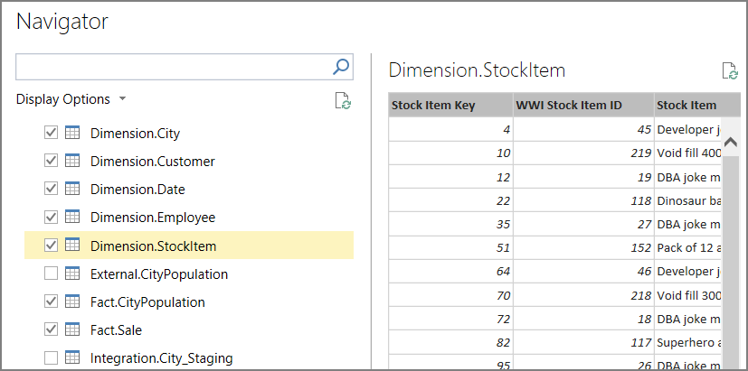Viewport: 748px width, 371px height.
Task: Click the Stock Item column header
Action: click(686, 106)
